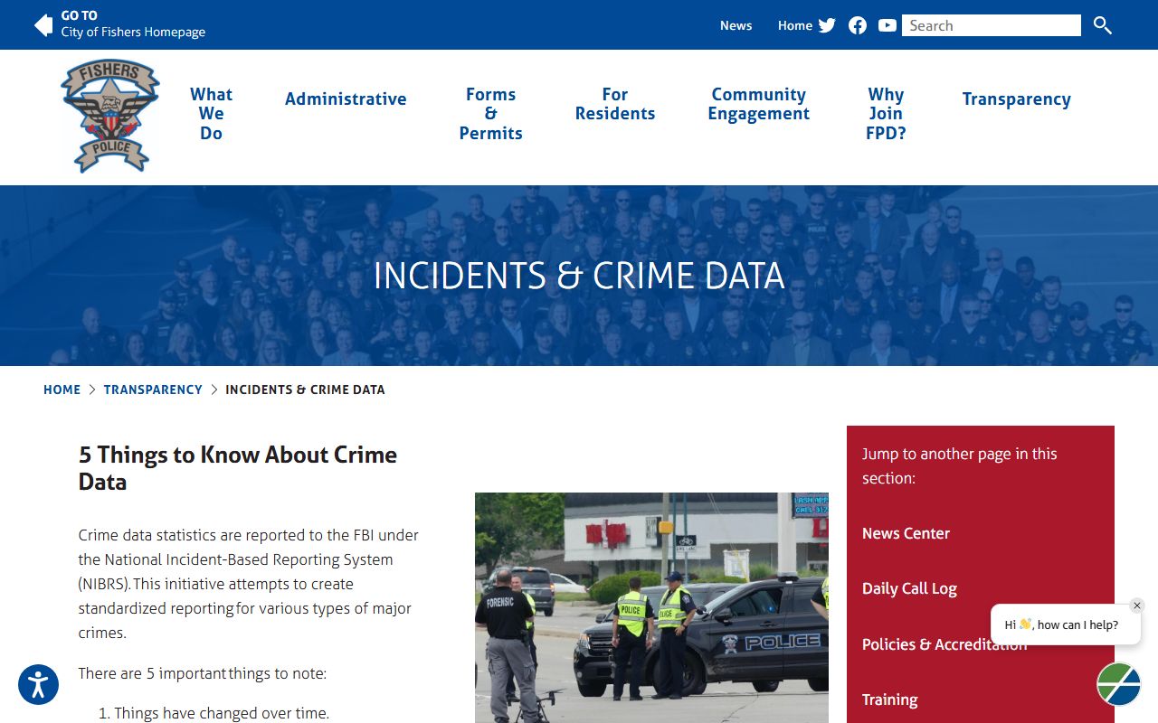Open the Why Join FPD? menu
The width and height of the screenshot is (1158, 723).
pos(886,114)
